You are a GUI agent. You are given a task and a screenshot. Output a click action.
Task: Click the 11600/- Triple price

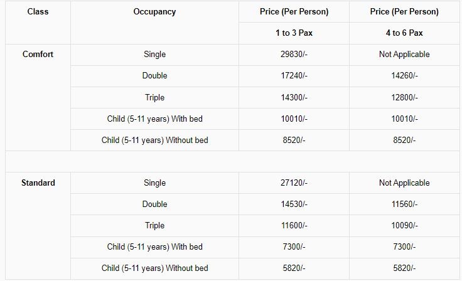(294, 225)
